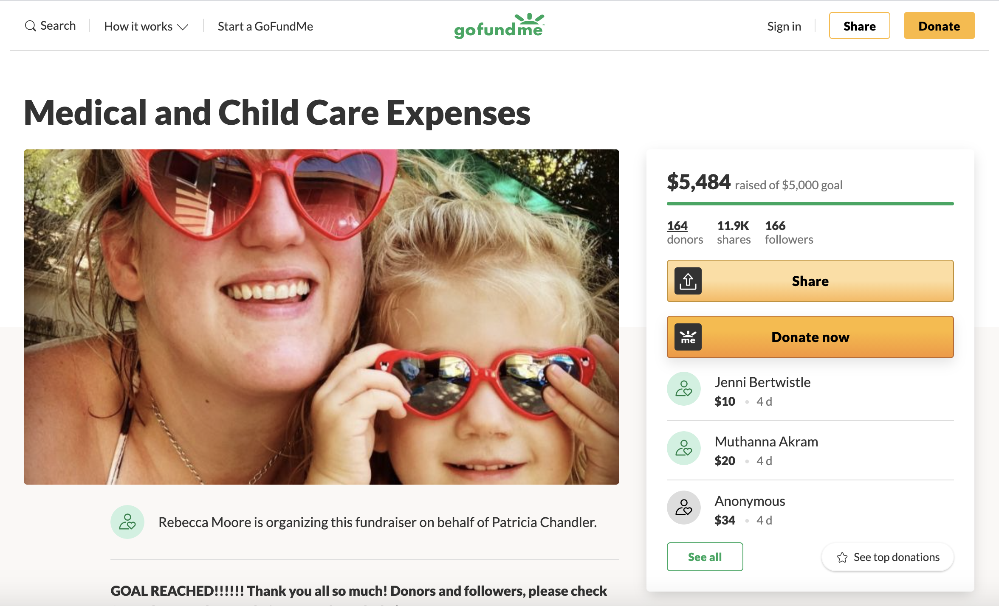Click the fundraiser photo of heart sunglasses
Screen dimensions: 999x606
click(x=321, y=317)
